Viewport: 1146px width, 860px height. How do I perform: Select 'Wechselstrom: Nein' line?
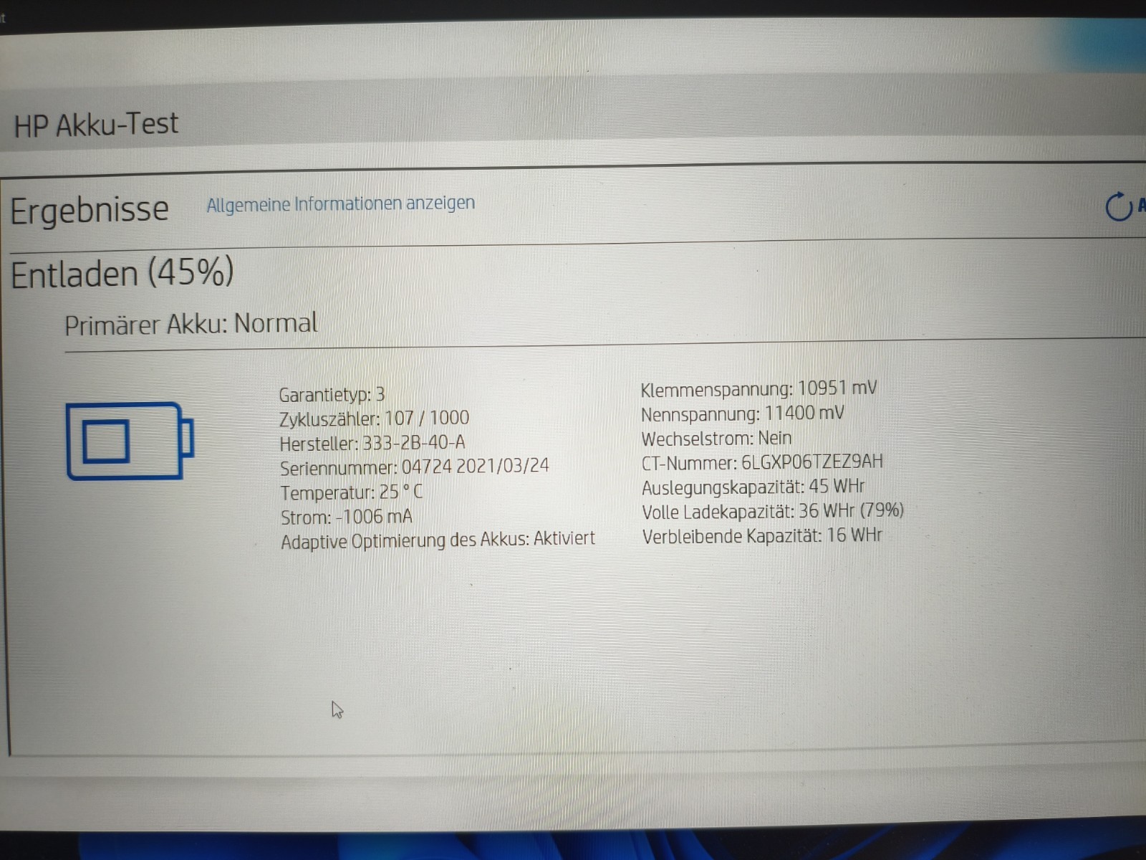tap(716, 439)
